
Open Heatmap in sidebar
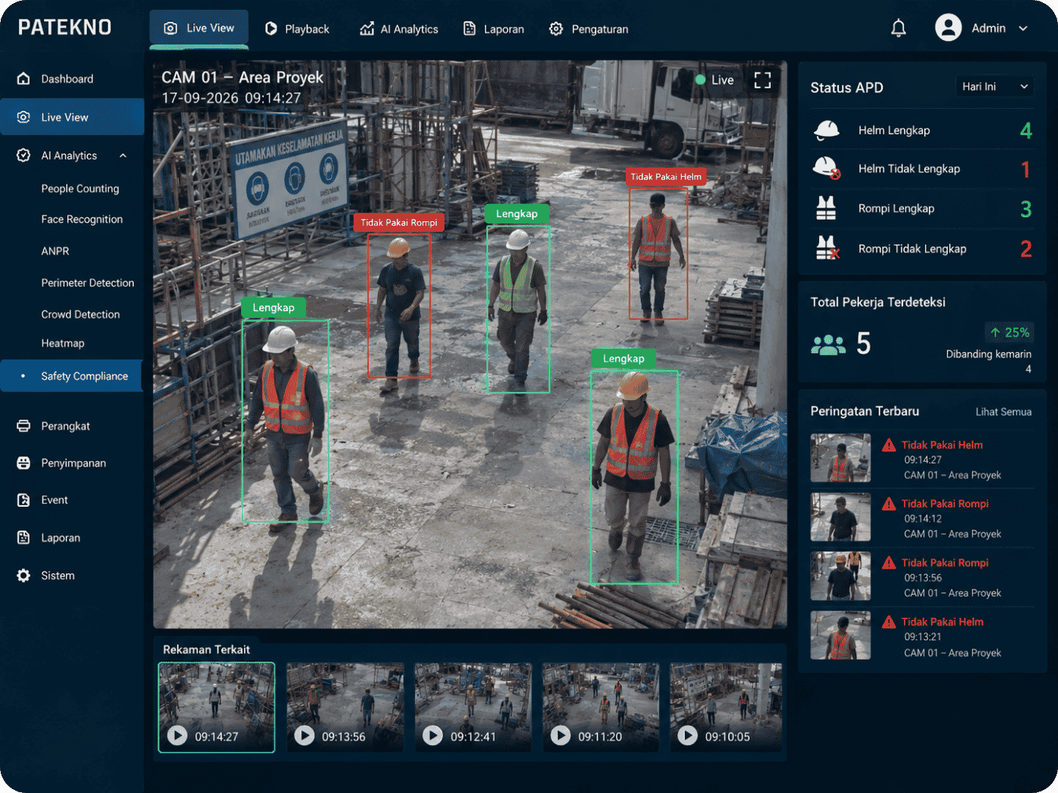[x=63, y=343]
